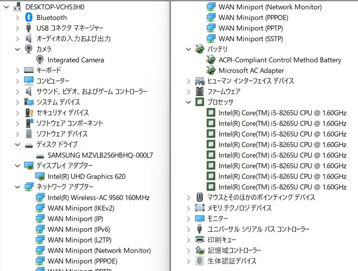Click the ソフトウェア コンポーネント icon
The image size is (358, 271).
pyautogui.click(x=29, y=123)
